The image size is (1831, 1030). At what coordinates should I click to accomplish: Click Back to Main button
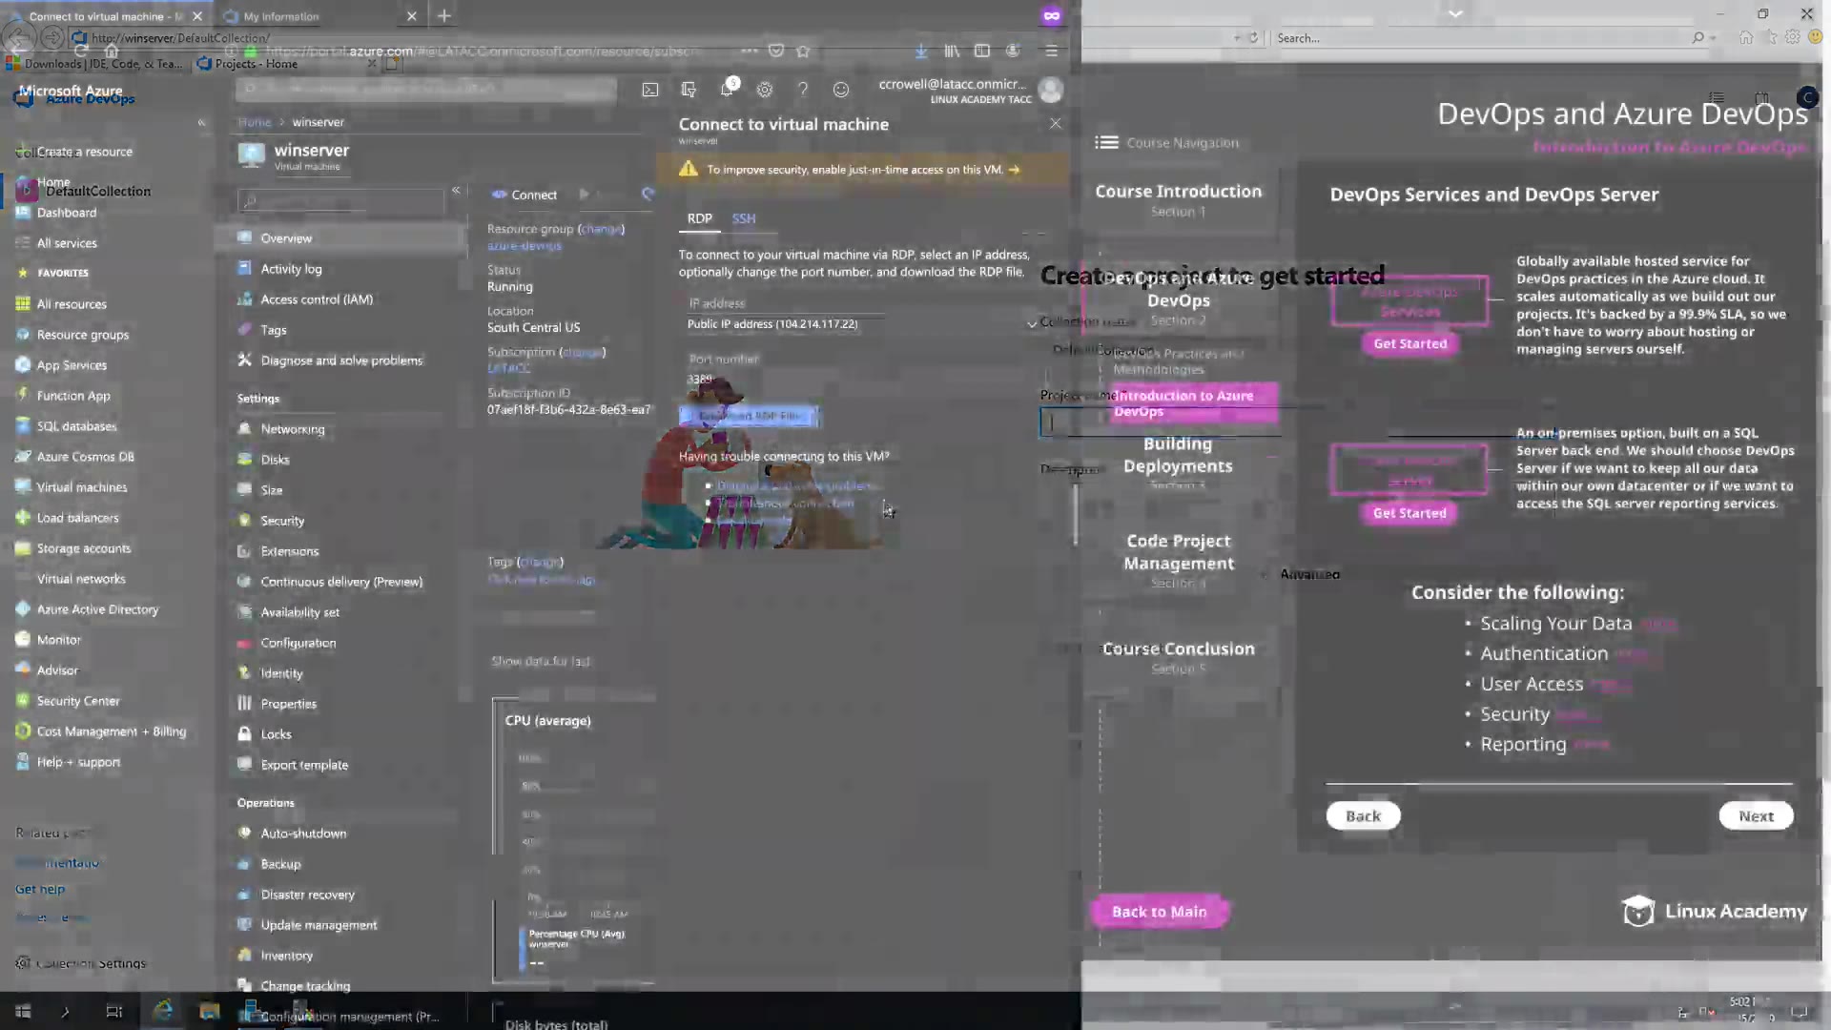click(x=1159, y=912)
